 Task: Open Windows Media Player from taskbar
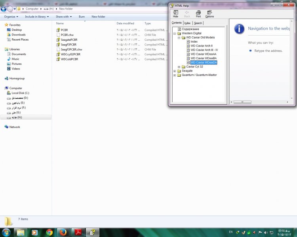click(34, 232)
